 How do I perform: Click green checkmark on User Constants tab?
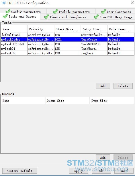[103, 11]
